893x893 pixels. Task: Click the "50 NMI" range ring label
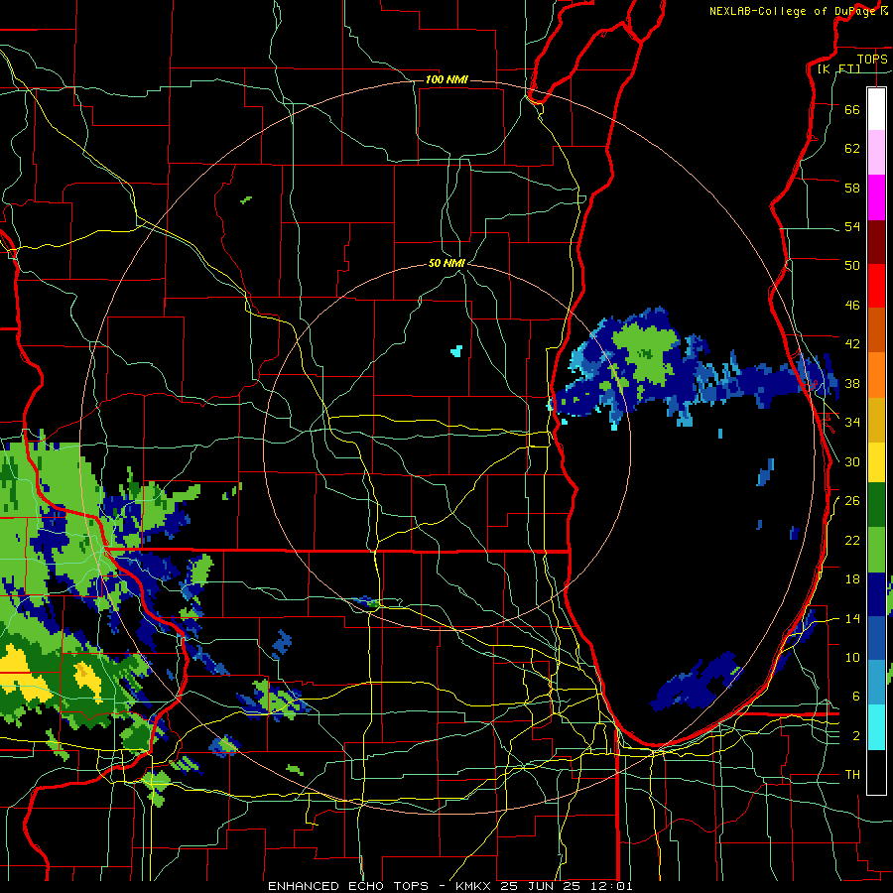coord(446,263)
